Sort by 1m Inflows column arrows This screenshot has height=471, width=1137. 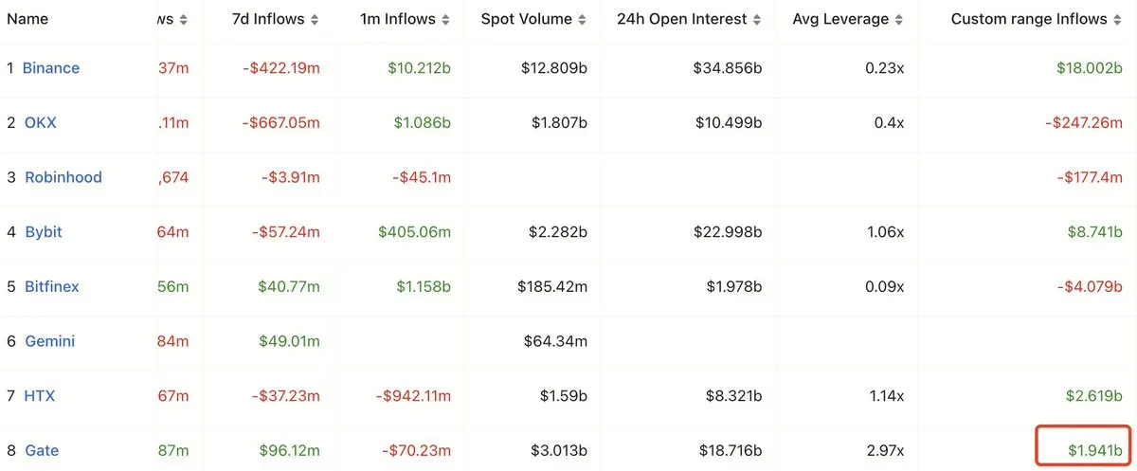tap(445, 19)
